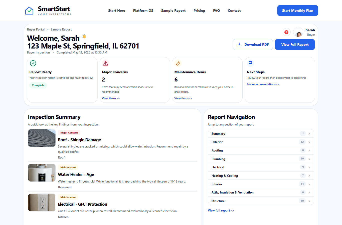Go to Buyer Portal breadcrumb
The width and height of the screenshot is (342, 225).
(x=36, y=29)
